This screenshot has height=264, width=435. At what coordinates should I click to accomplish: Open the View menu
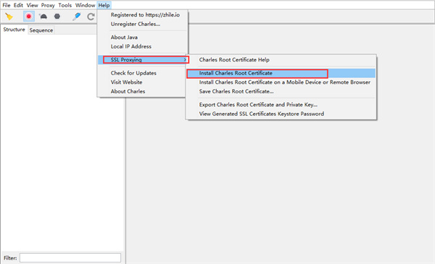[x=32, y=5]
